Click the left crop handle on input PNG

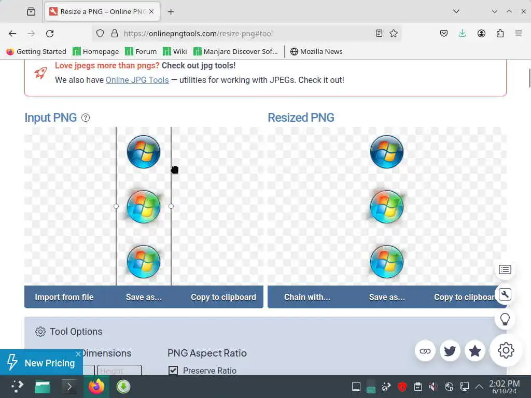pyautogui.click(x=116, y=206)
